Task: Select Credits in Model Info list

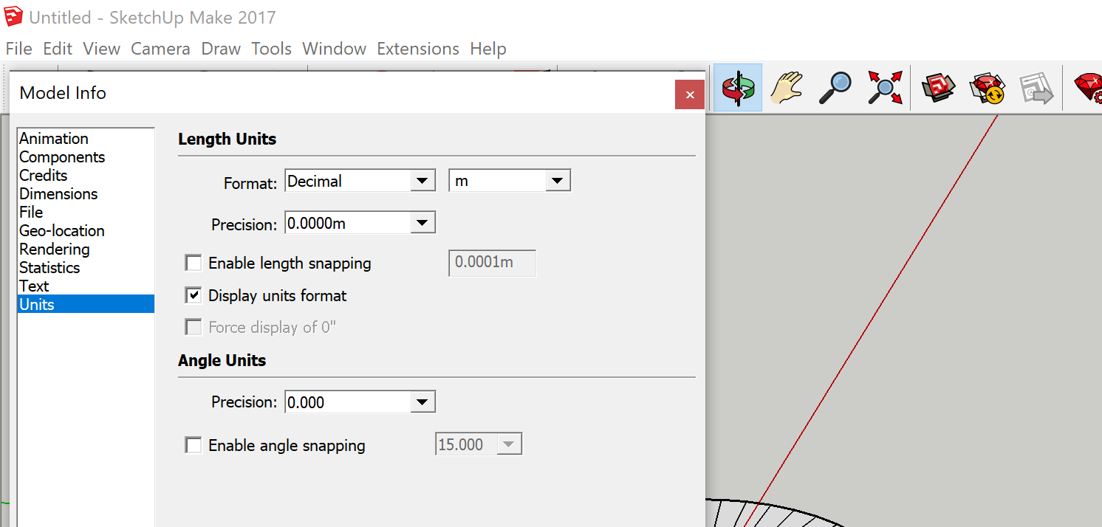Action: pyautogui.click(x=86, y=175)
